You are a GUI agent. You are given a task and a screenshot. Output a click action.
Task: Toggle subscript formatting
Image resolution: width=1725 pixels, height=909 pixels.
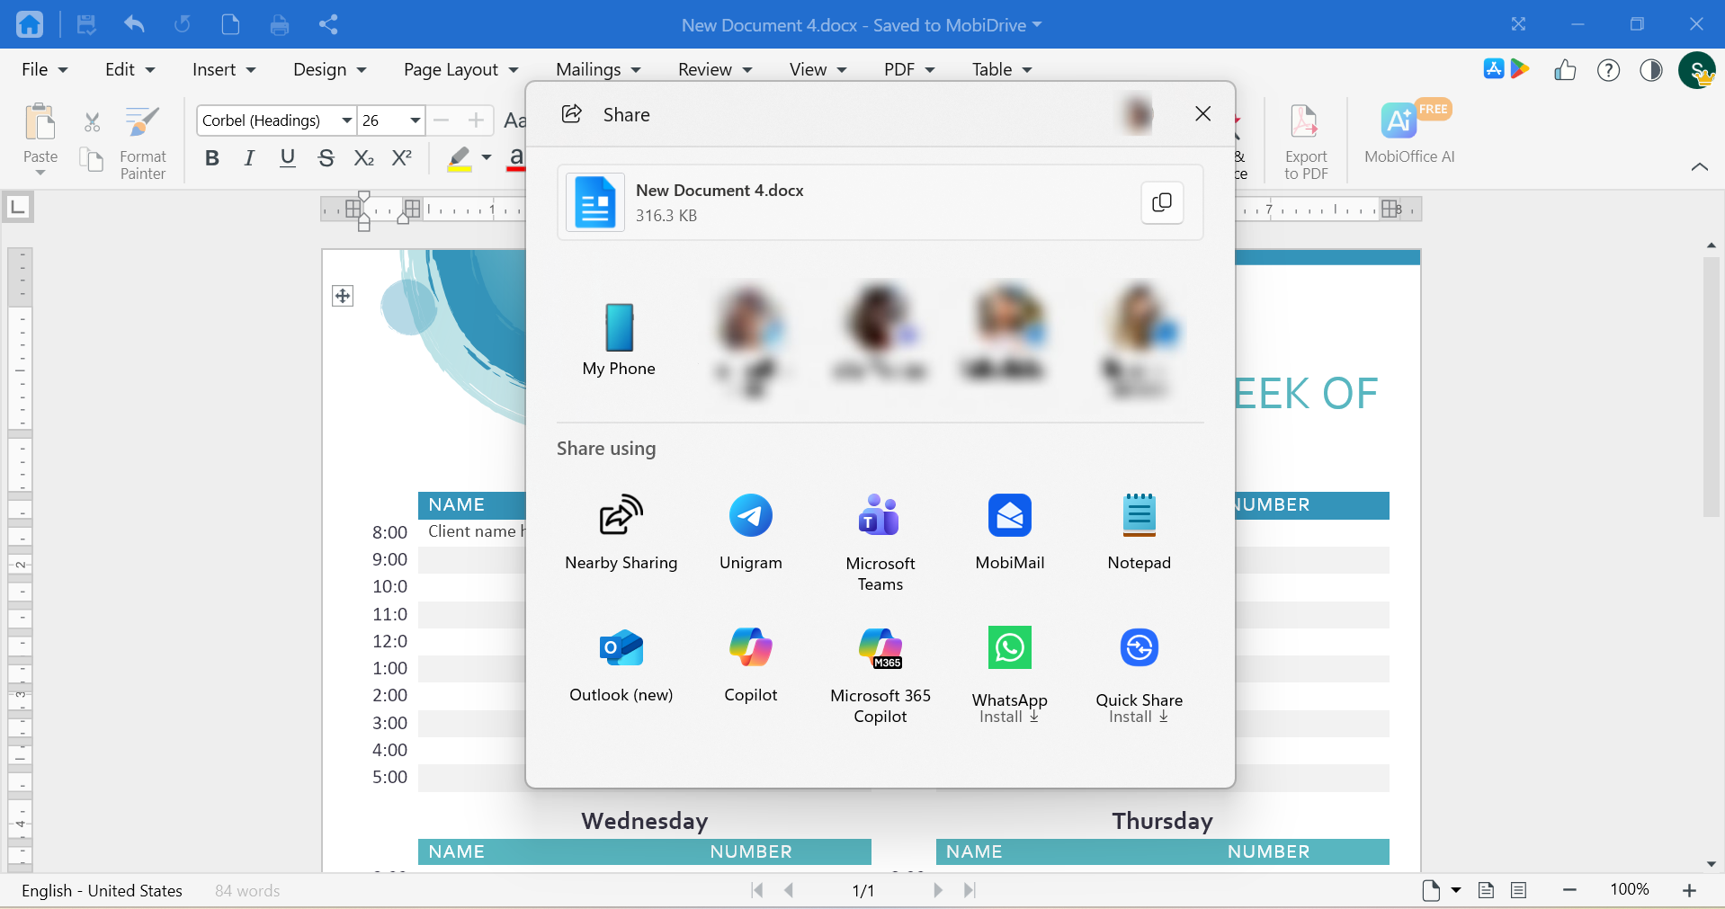point(364,158)
